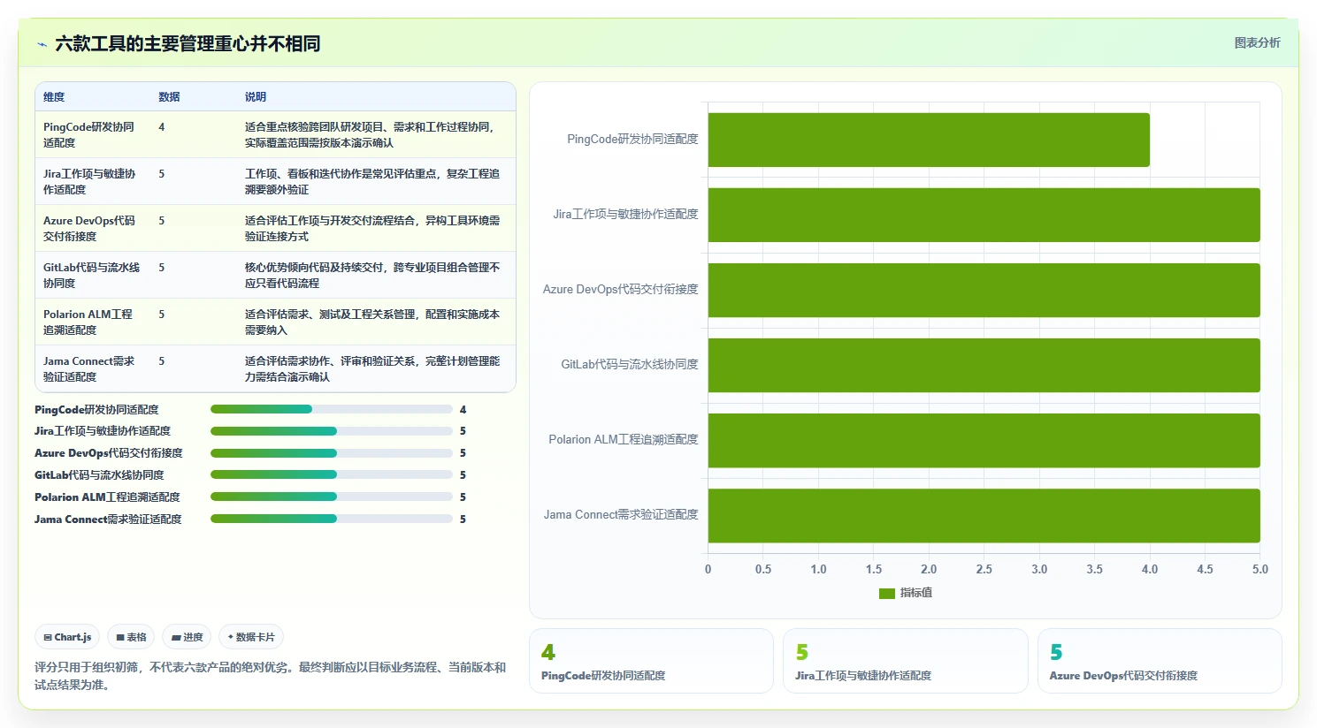Click the 表格 tag chip
Image resolution: width=1317 pixels, height=728 pixels.
[131, 637]
